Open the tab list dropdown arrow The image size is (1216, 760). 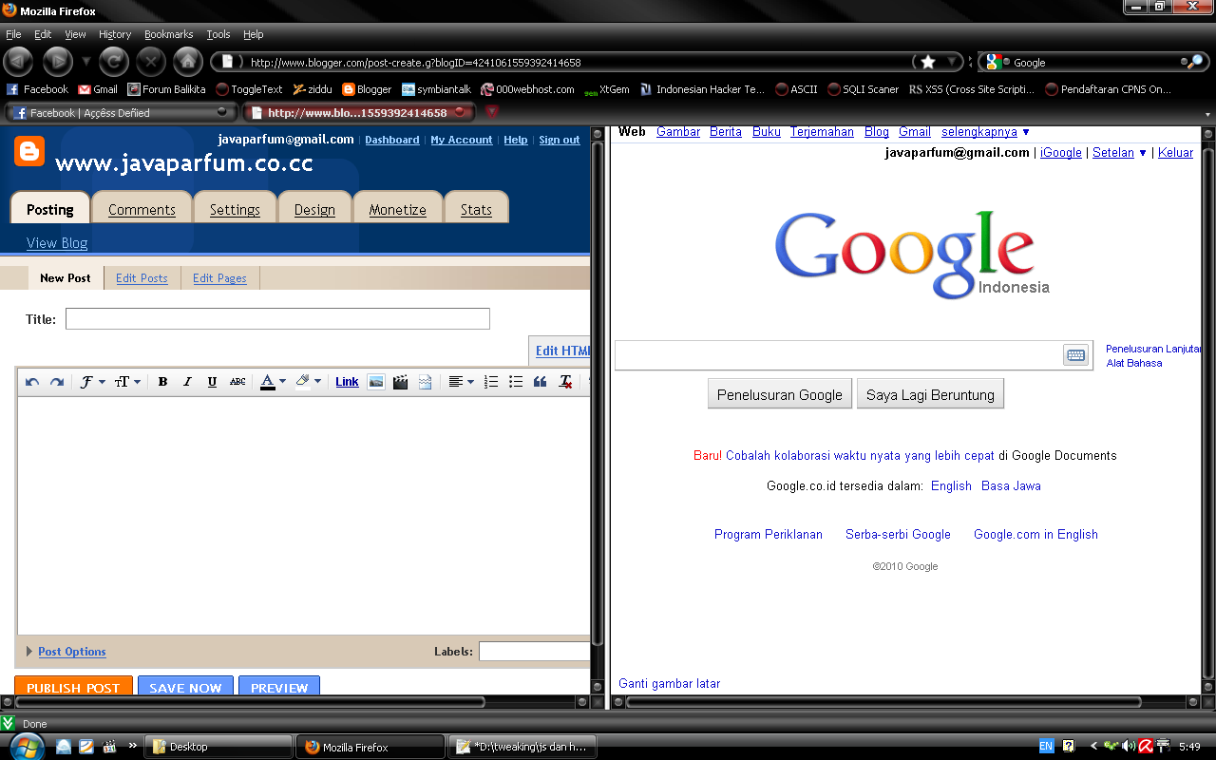(1208, 113)
